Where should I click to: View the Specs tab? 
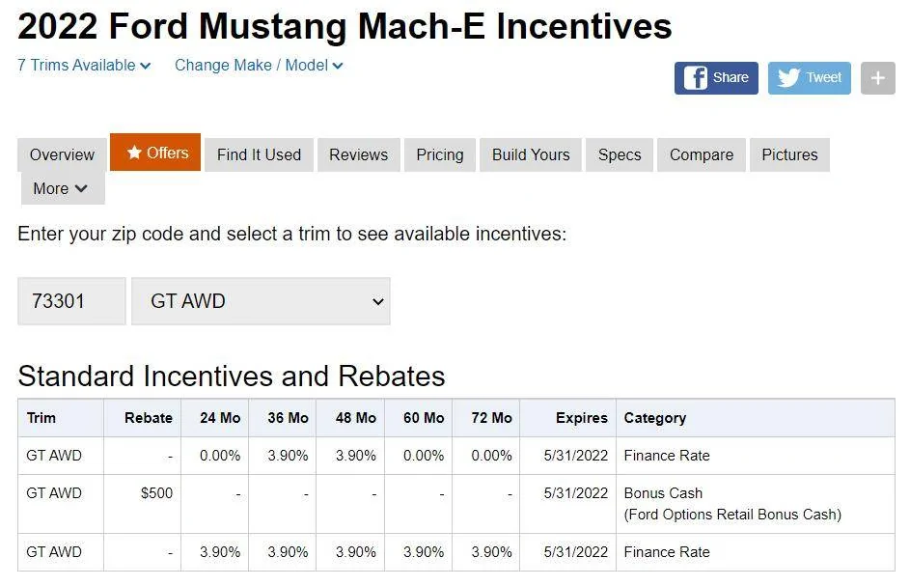tap(620, 154)
